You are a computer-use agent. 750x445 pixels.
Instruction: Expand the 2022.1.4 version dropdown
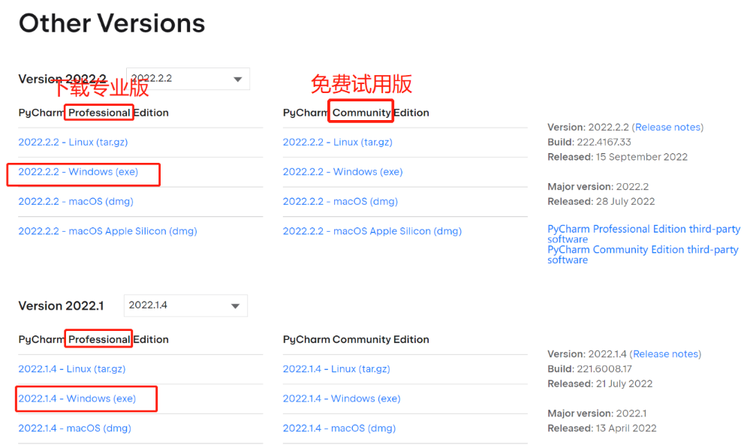[185, 305]
